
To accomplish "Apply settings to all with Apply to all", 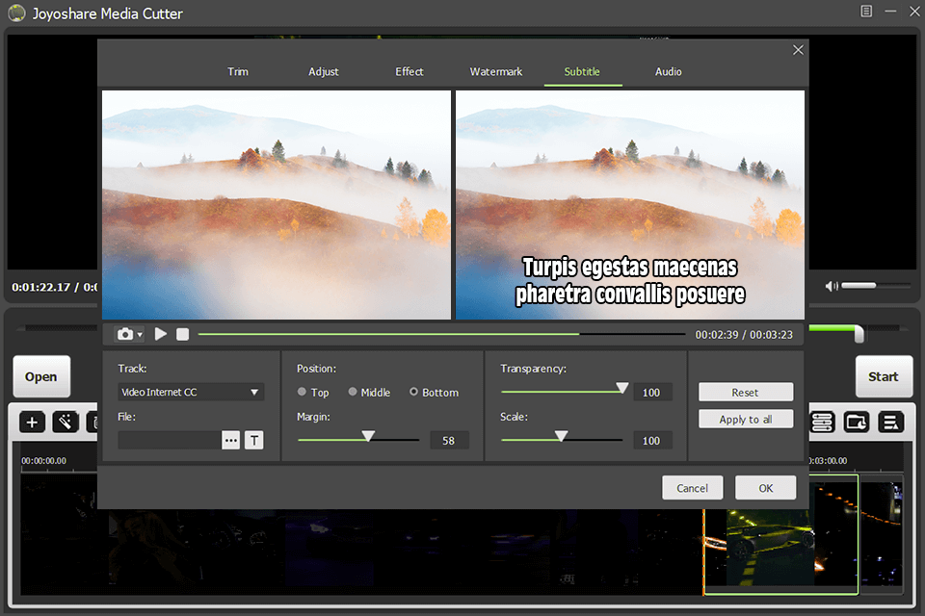I will click(745, 419).
